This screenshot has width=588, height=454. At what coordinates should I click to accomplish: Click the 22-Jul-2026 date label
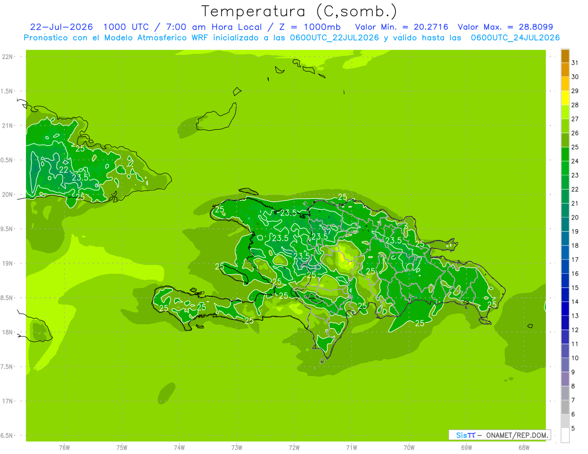coord(61,27)
